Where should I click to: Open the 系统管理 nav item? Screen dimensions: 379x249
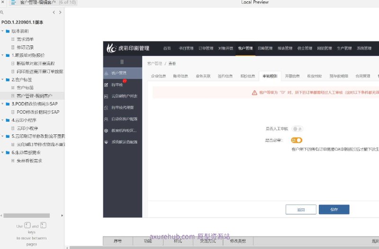coord(364,48)
